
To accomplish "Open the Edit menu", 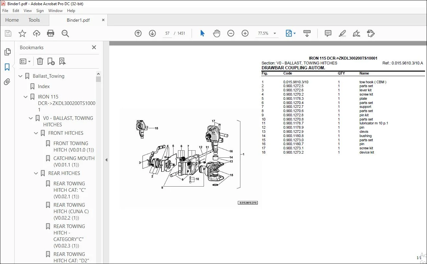I will tap(16, 11).
